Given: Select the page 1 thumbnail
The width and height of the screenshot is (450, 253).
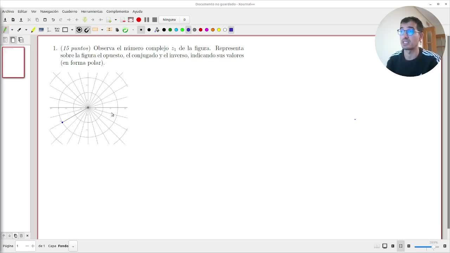Looking at the screenshot, I should click(x=13, y=62).
